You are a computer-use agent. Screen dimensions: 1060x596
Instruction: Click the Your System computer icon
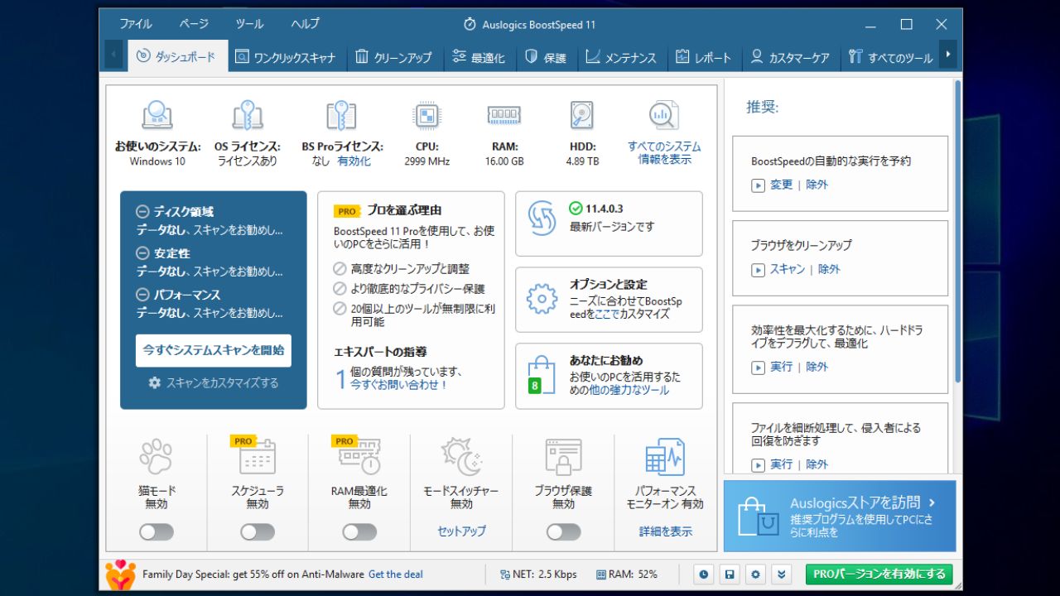click(x=157, y=116)
